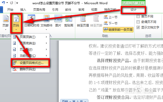Click the 当前位置 page icon in menu
The height and width of the screenshot is (102, 163).
tap(14, 55)
